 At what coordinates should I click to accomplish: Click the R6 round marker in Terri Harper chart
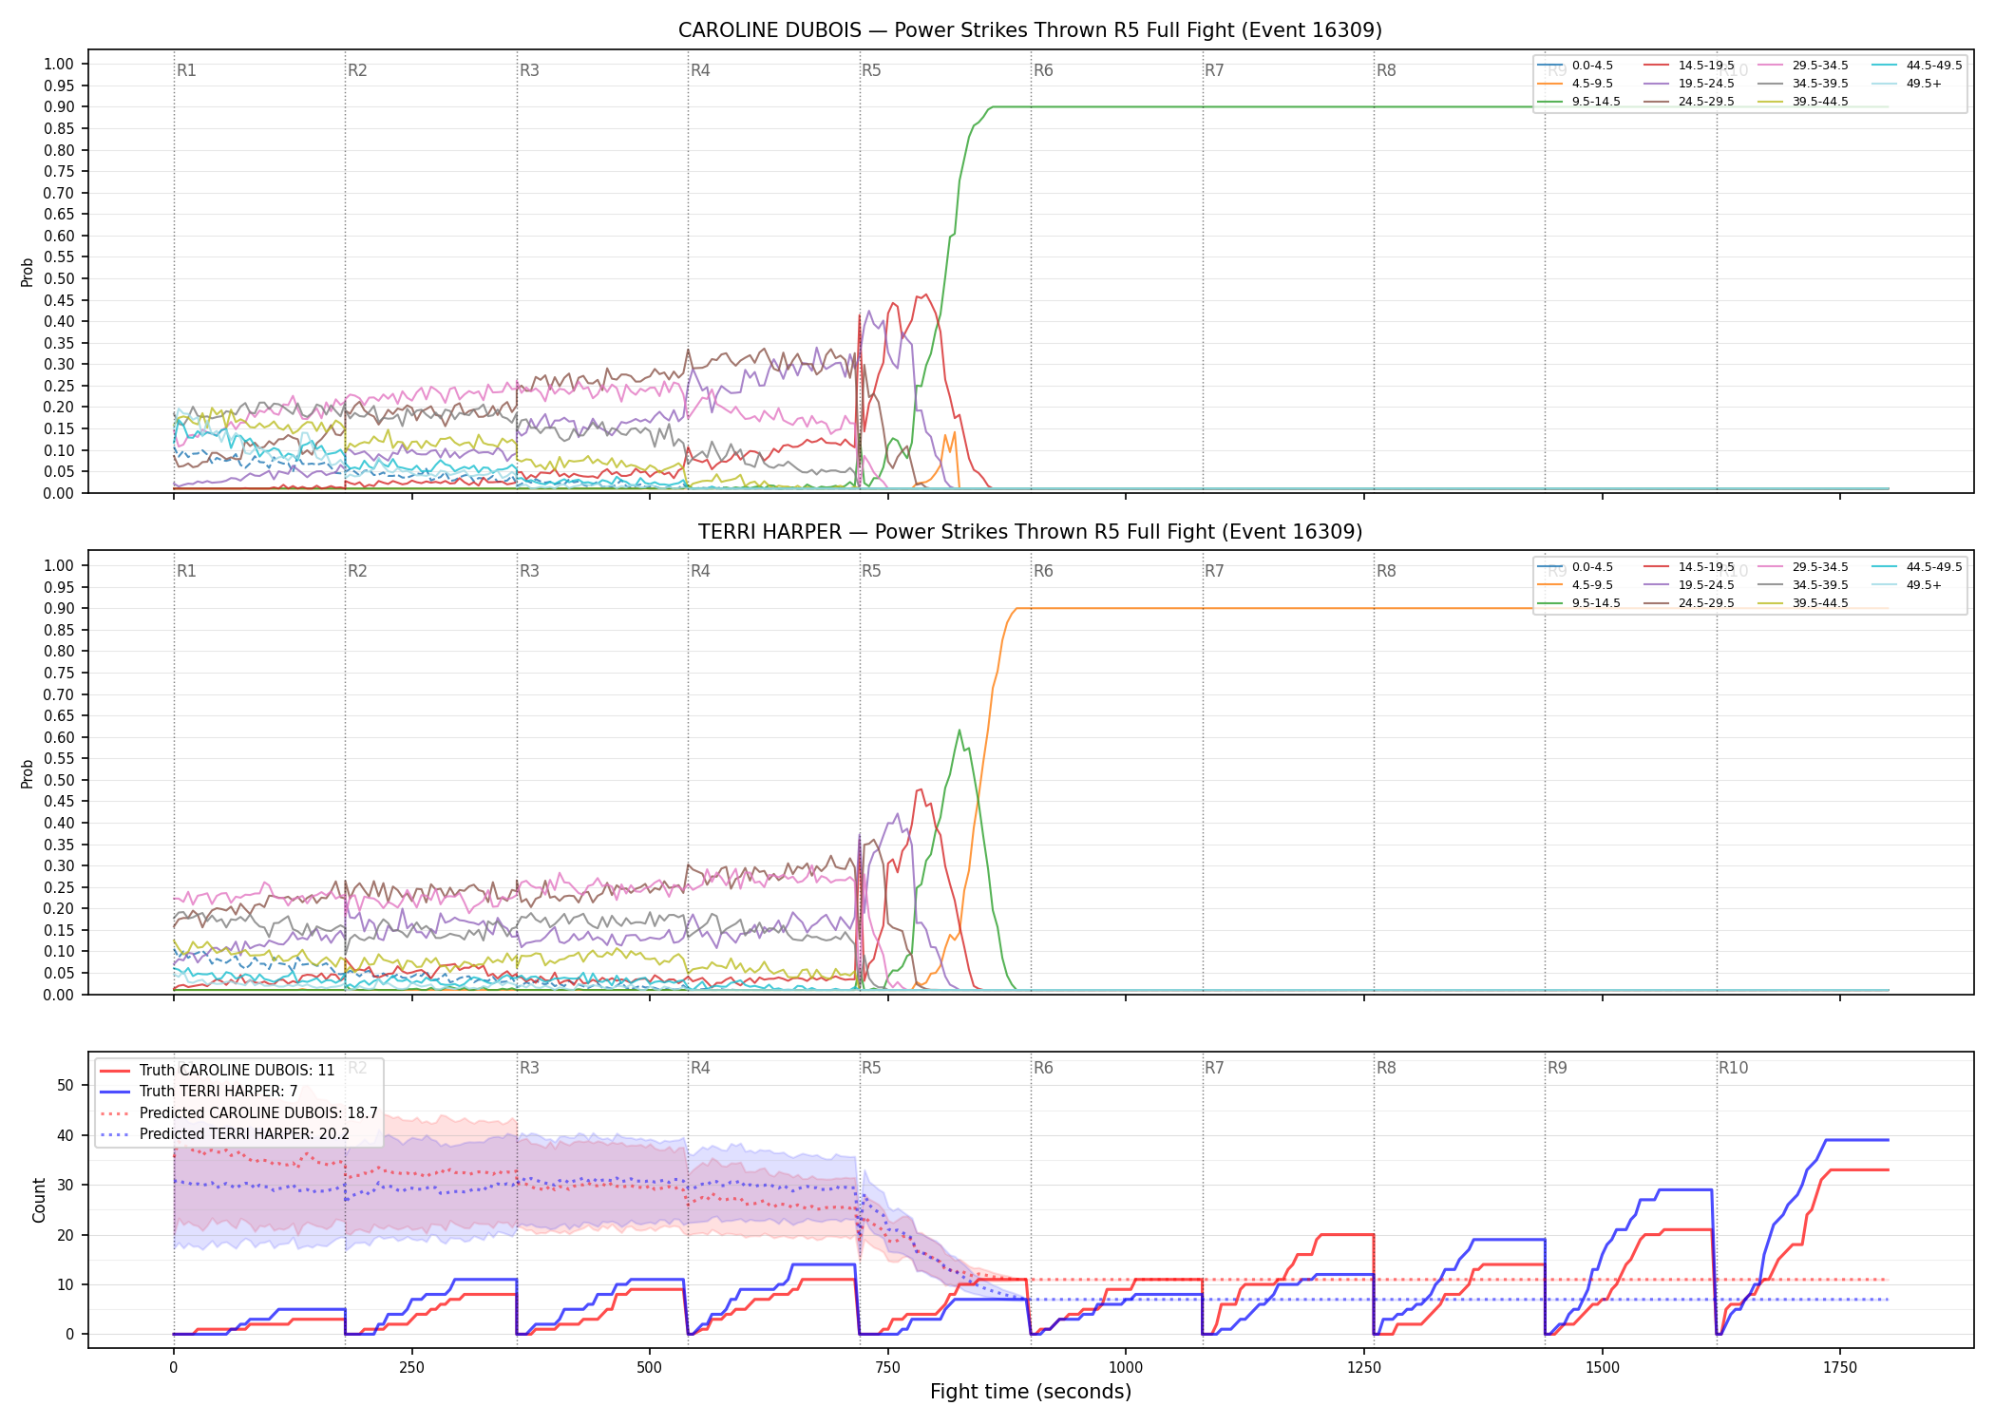coord(1043,571)
